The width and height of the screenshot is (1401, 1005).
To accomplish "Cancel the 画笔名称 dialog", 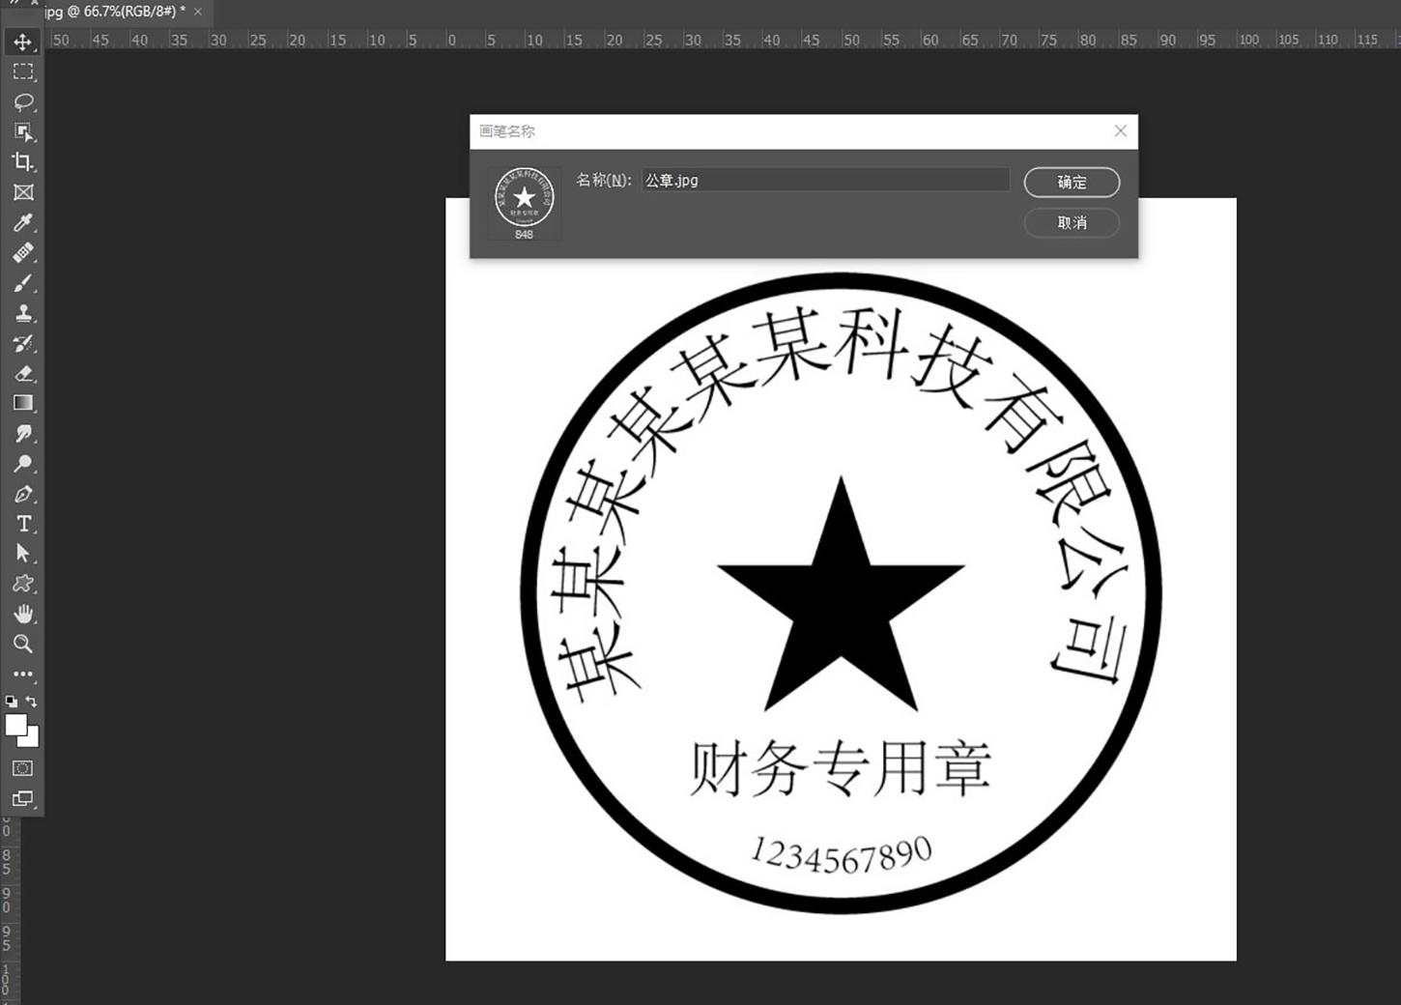I will (1071, 223).
